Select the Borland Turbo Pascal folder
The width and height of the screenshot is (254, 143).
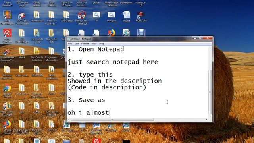(7, 73)
